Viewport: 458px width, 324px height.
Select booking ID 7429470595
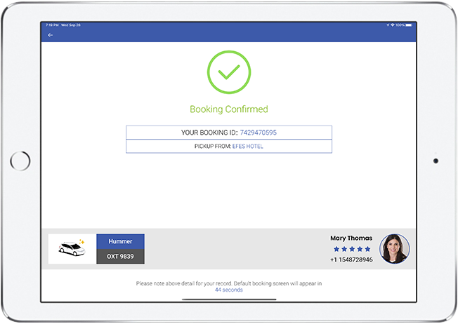tap(259, 133)
